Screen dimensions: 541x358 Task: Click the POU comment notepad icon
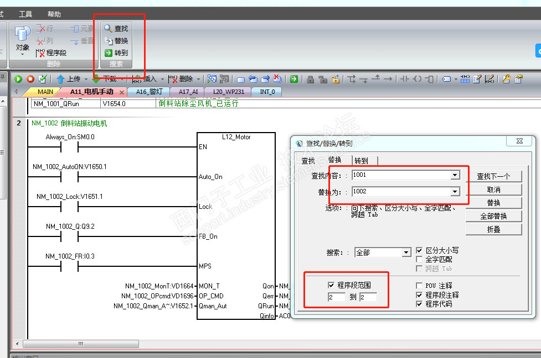click(x=477, y=79)
